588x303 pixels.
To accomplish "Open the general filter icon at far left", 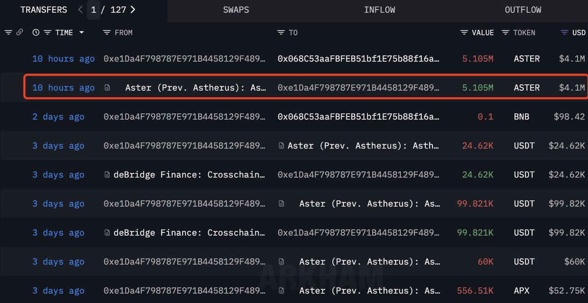I will click(x=8, y=32).
